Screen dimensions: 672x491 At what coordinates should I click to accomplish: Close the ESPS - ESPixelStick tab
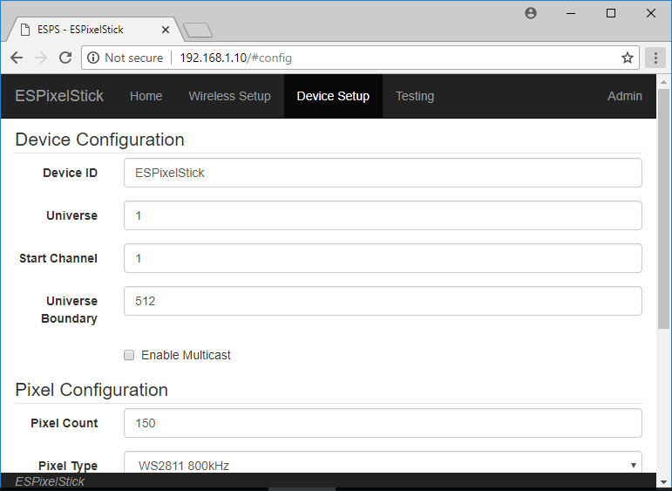pyautogui.click(x=166, y=30)
